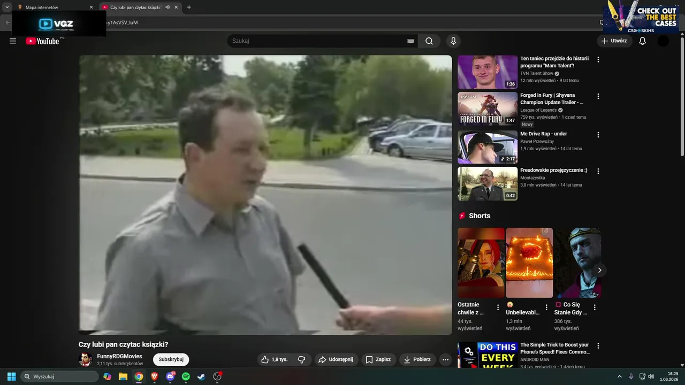
Task: Dislike the video with thumbs down
Action: click(302, 360)
